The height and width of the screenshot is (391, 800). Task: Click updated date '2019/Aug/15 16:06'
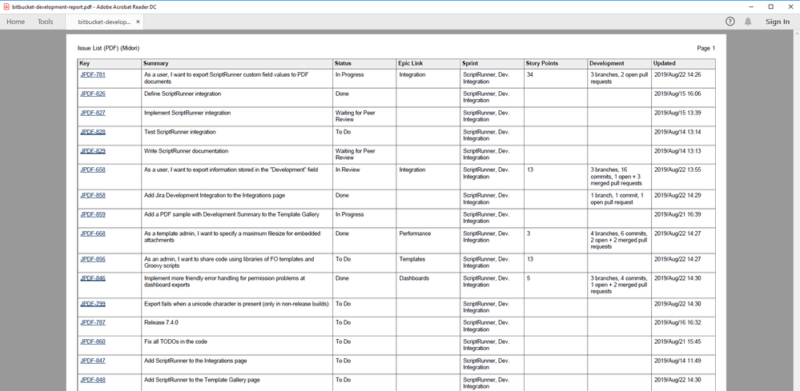677,94
